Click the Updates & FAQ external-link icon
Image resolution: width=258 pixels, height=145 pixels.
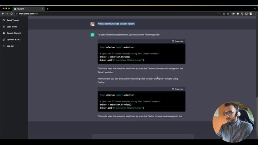point(4,39)
